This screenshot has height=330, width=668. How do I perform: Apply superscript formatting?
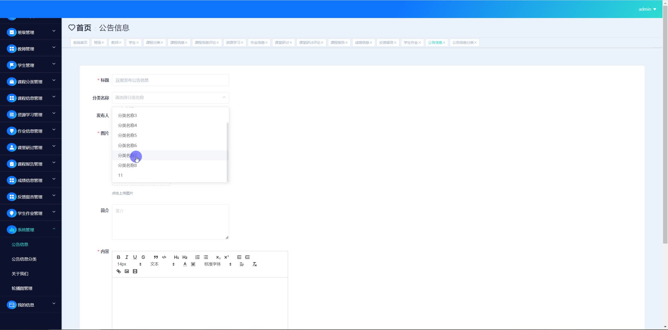point(226,257)
